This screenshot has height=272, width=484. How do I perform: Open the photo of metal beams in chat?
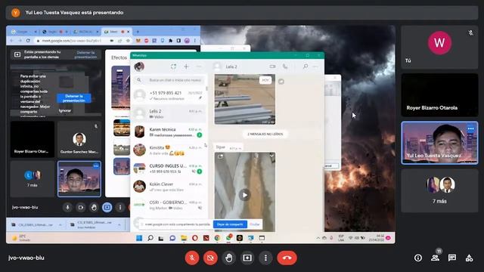[x=245, y=99]
